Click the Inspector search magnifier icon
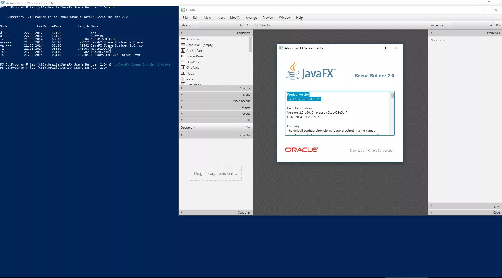 (491, 25)
